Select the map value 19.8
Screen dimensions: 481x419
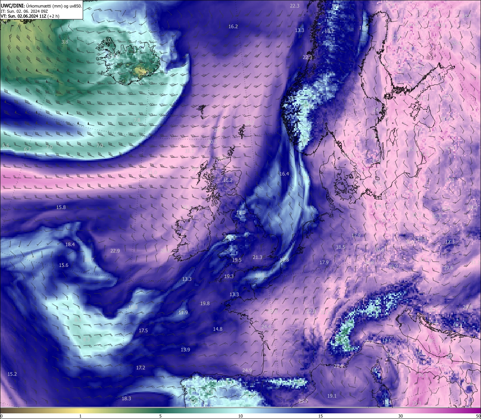click(x=205, y=303)
